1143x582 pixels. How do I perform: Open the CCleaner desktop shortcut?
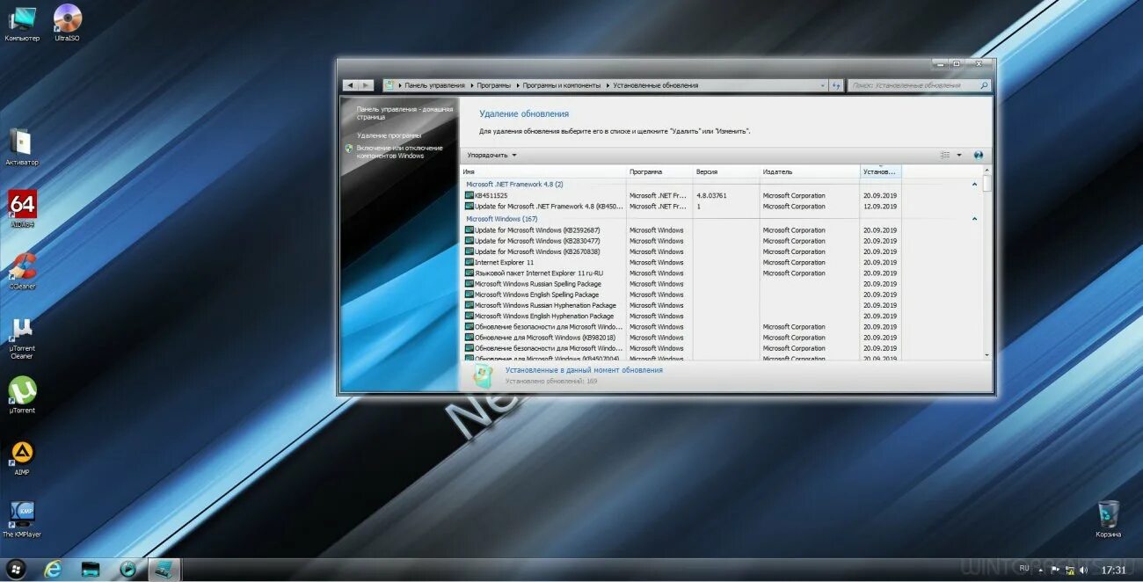point(22,272)
